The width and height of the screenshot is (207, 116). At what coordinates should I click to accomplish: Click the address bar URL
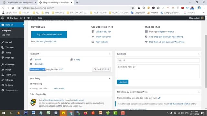pyautogui.click(x=38, y=8)
